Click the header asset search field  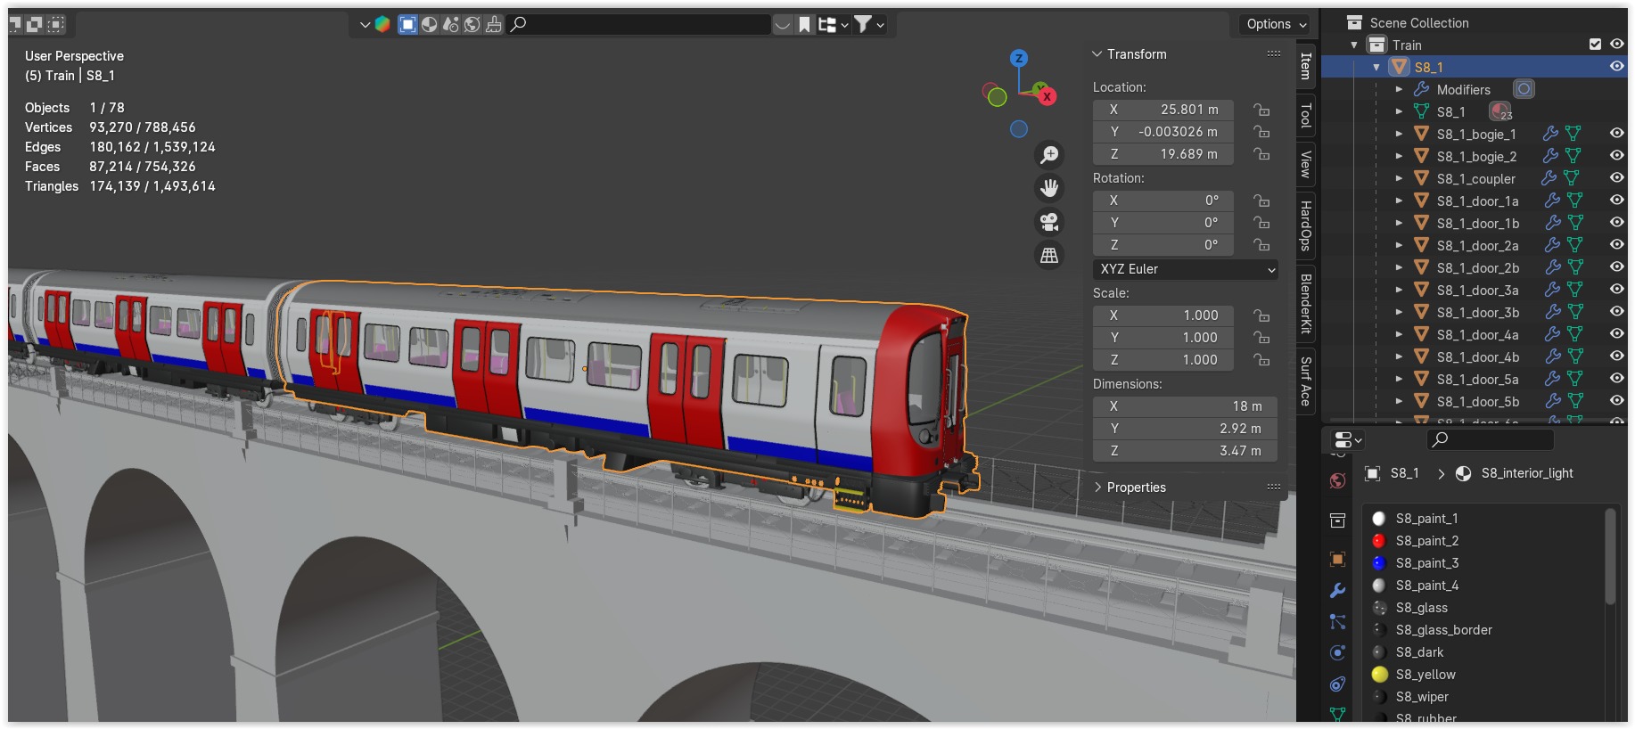point(639,24)
